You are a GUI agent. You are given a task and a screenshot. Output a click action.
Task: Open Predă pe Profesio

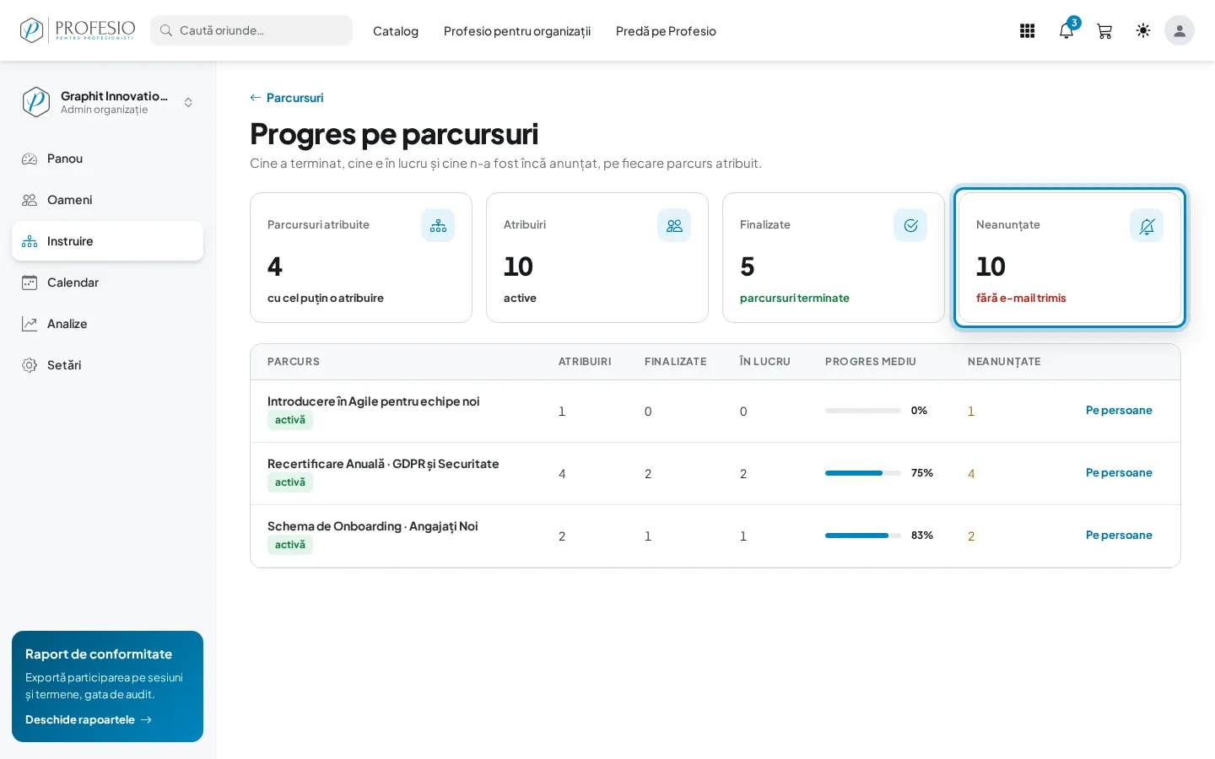click(666, 31)
